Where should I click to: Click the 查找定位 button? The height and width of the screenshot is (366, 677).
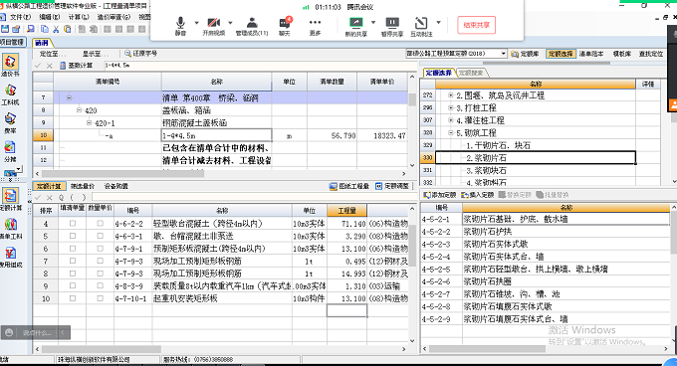tap(651, 54)
